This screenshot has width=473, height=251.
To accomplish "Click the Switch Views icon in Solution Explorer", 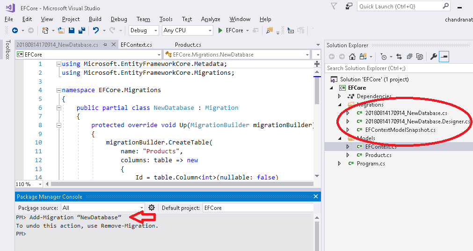I will (x=363, y=57).
